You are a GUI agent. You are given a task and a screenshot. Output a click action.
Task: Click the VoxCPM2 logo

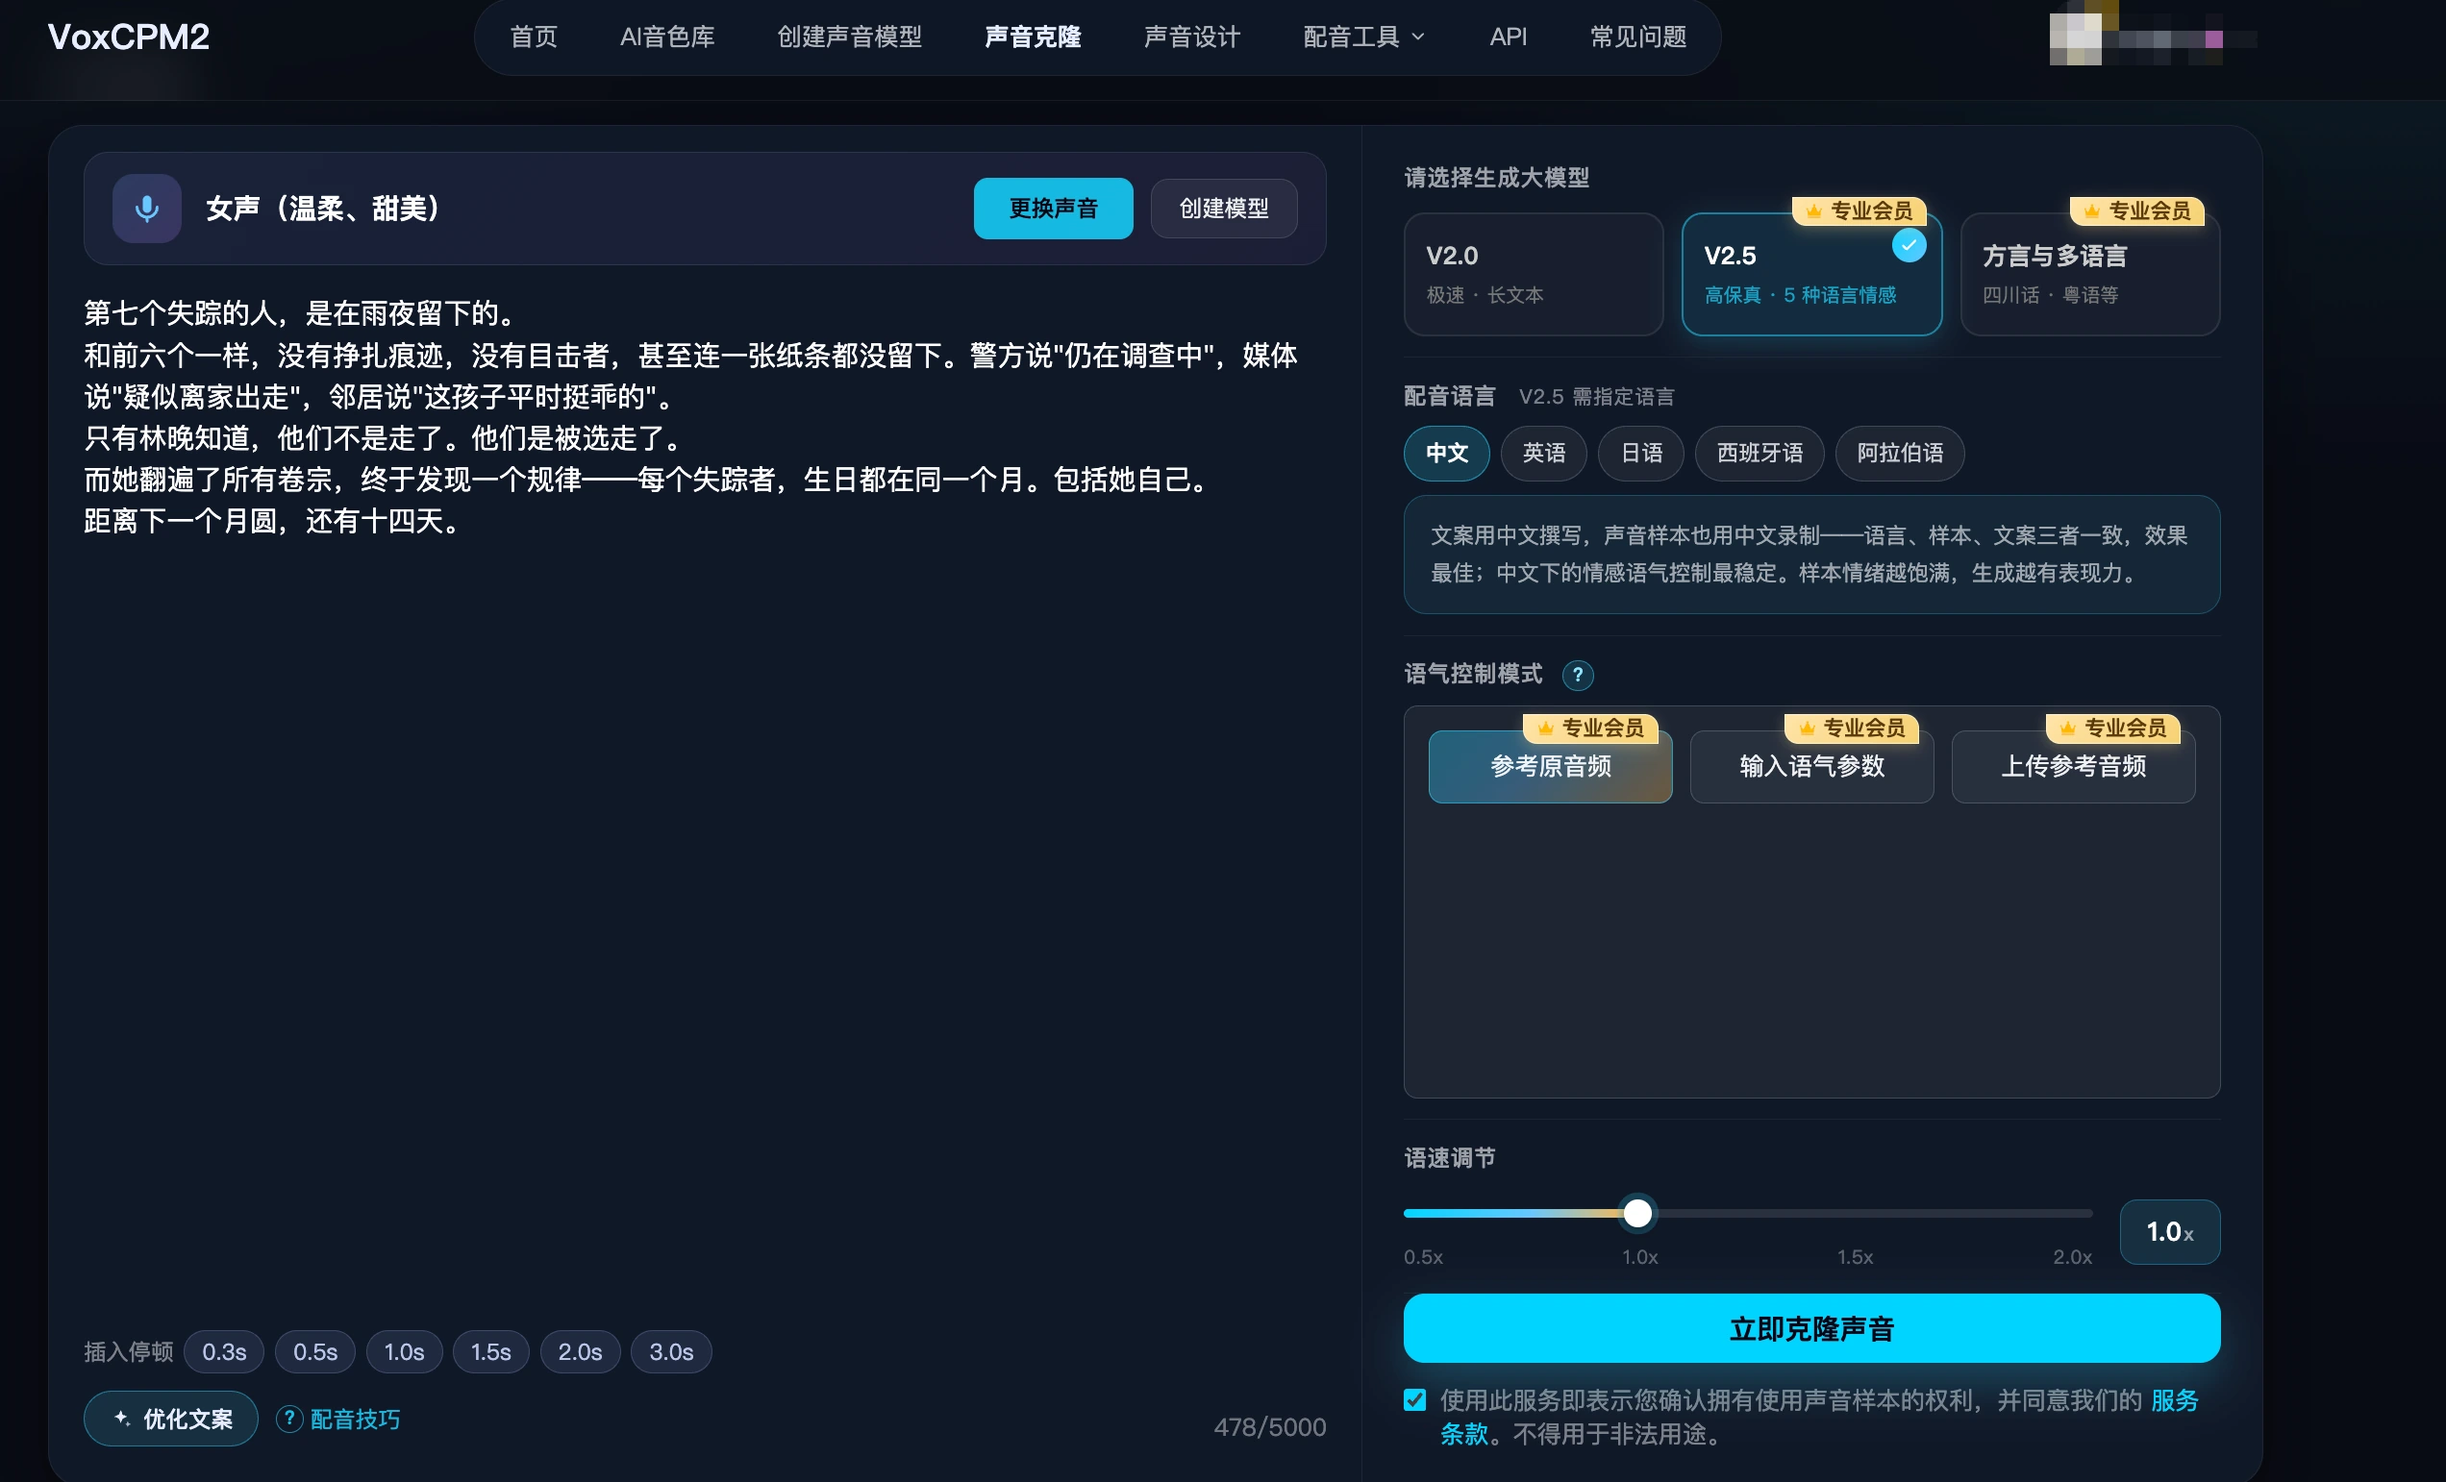pyautogui.click(x=129, y=37)
